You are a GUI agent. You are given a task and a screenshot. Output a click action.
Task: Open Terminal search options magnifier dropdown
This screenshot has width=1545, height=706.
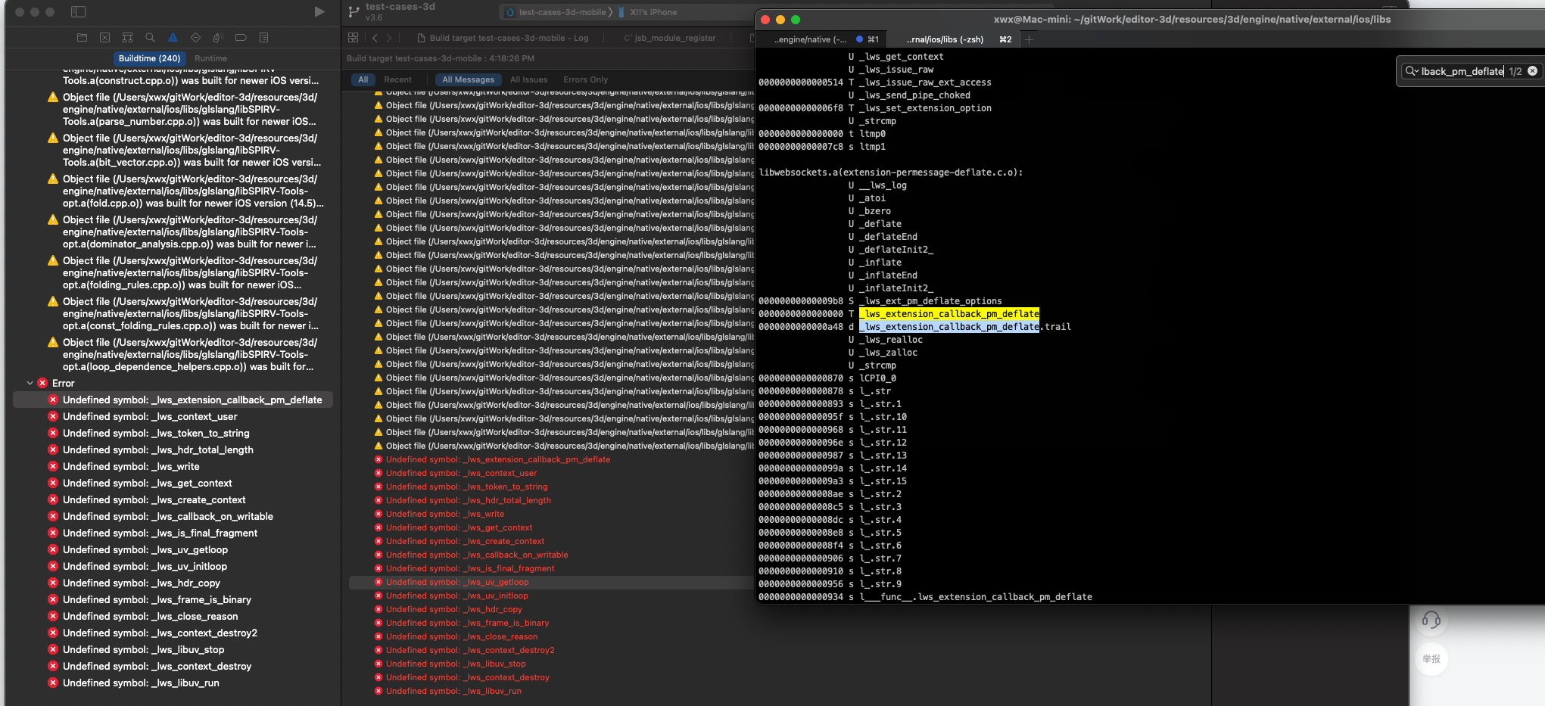(1412, 71)
